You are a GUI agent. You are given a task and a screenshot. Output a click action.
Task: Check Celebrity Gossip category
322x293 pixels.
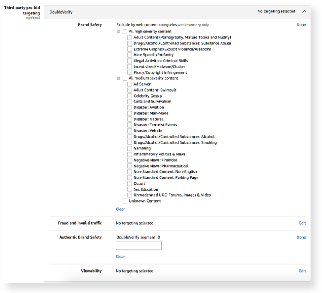coord(130,96)
